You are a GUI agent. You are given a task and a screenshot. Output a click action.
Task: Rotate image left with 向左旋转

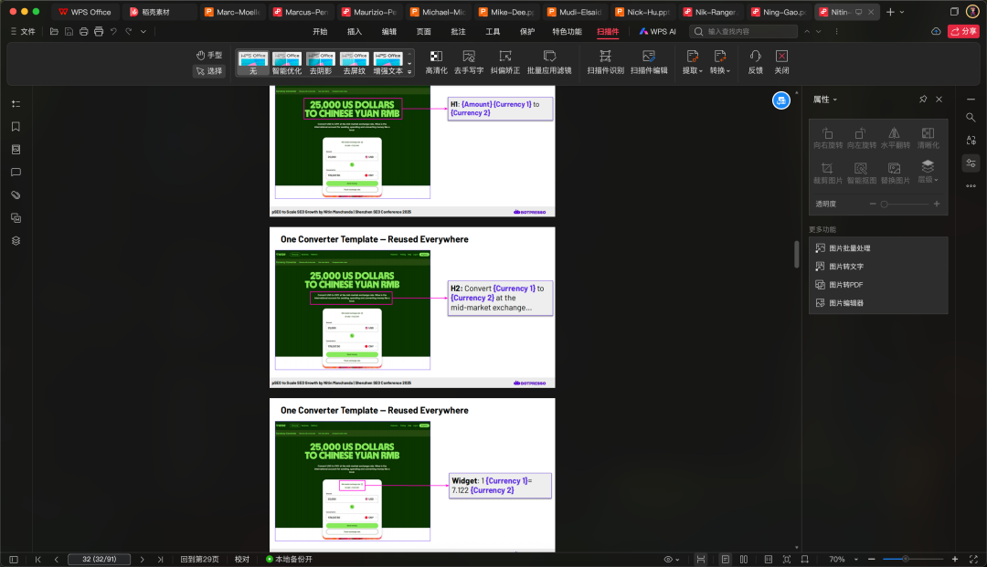click(x=861, y=138)
